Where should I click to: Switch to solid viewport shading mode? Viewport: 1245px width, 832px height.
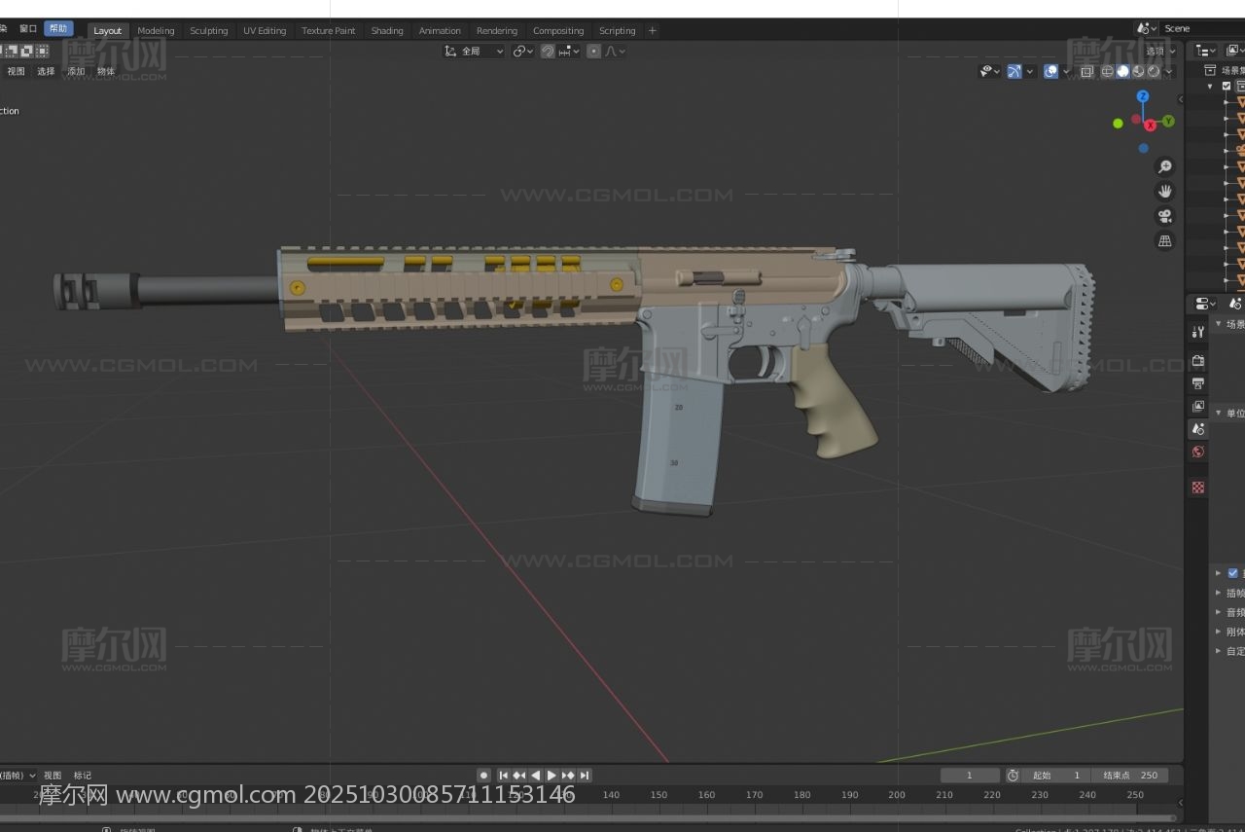coord(1122,71)
